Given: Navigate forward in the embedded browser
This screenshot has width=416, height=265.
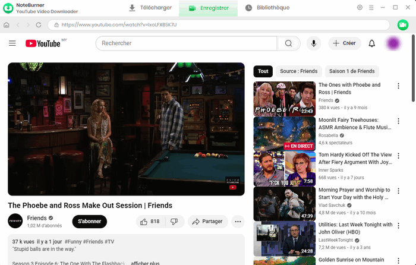Looking at the screenshot, I should [x=28, y=25].
